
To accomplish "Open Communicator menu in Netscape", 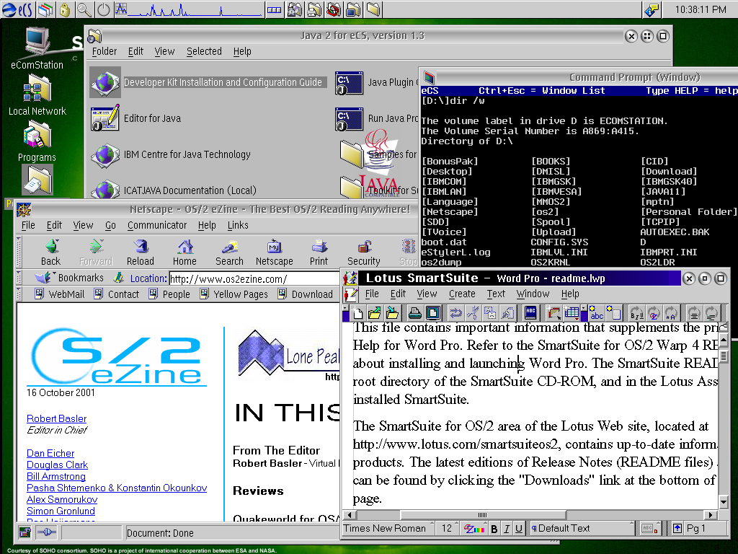I will coord(156,226).
